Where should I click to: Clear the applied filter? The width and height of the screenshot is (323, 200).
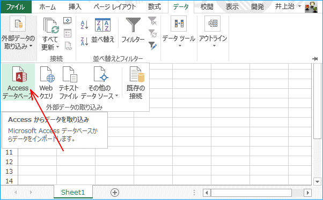tap(152, 21)
